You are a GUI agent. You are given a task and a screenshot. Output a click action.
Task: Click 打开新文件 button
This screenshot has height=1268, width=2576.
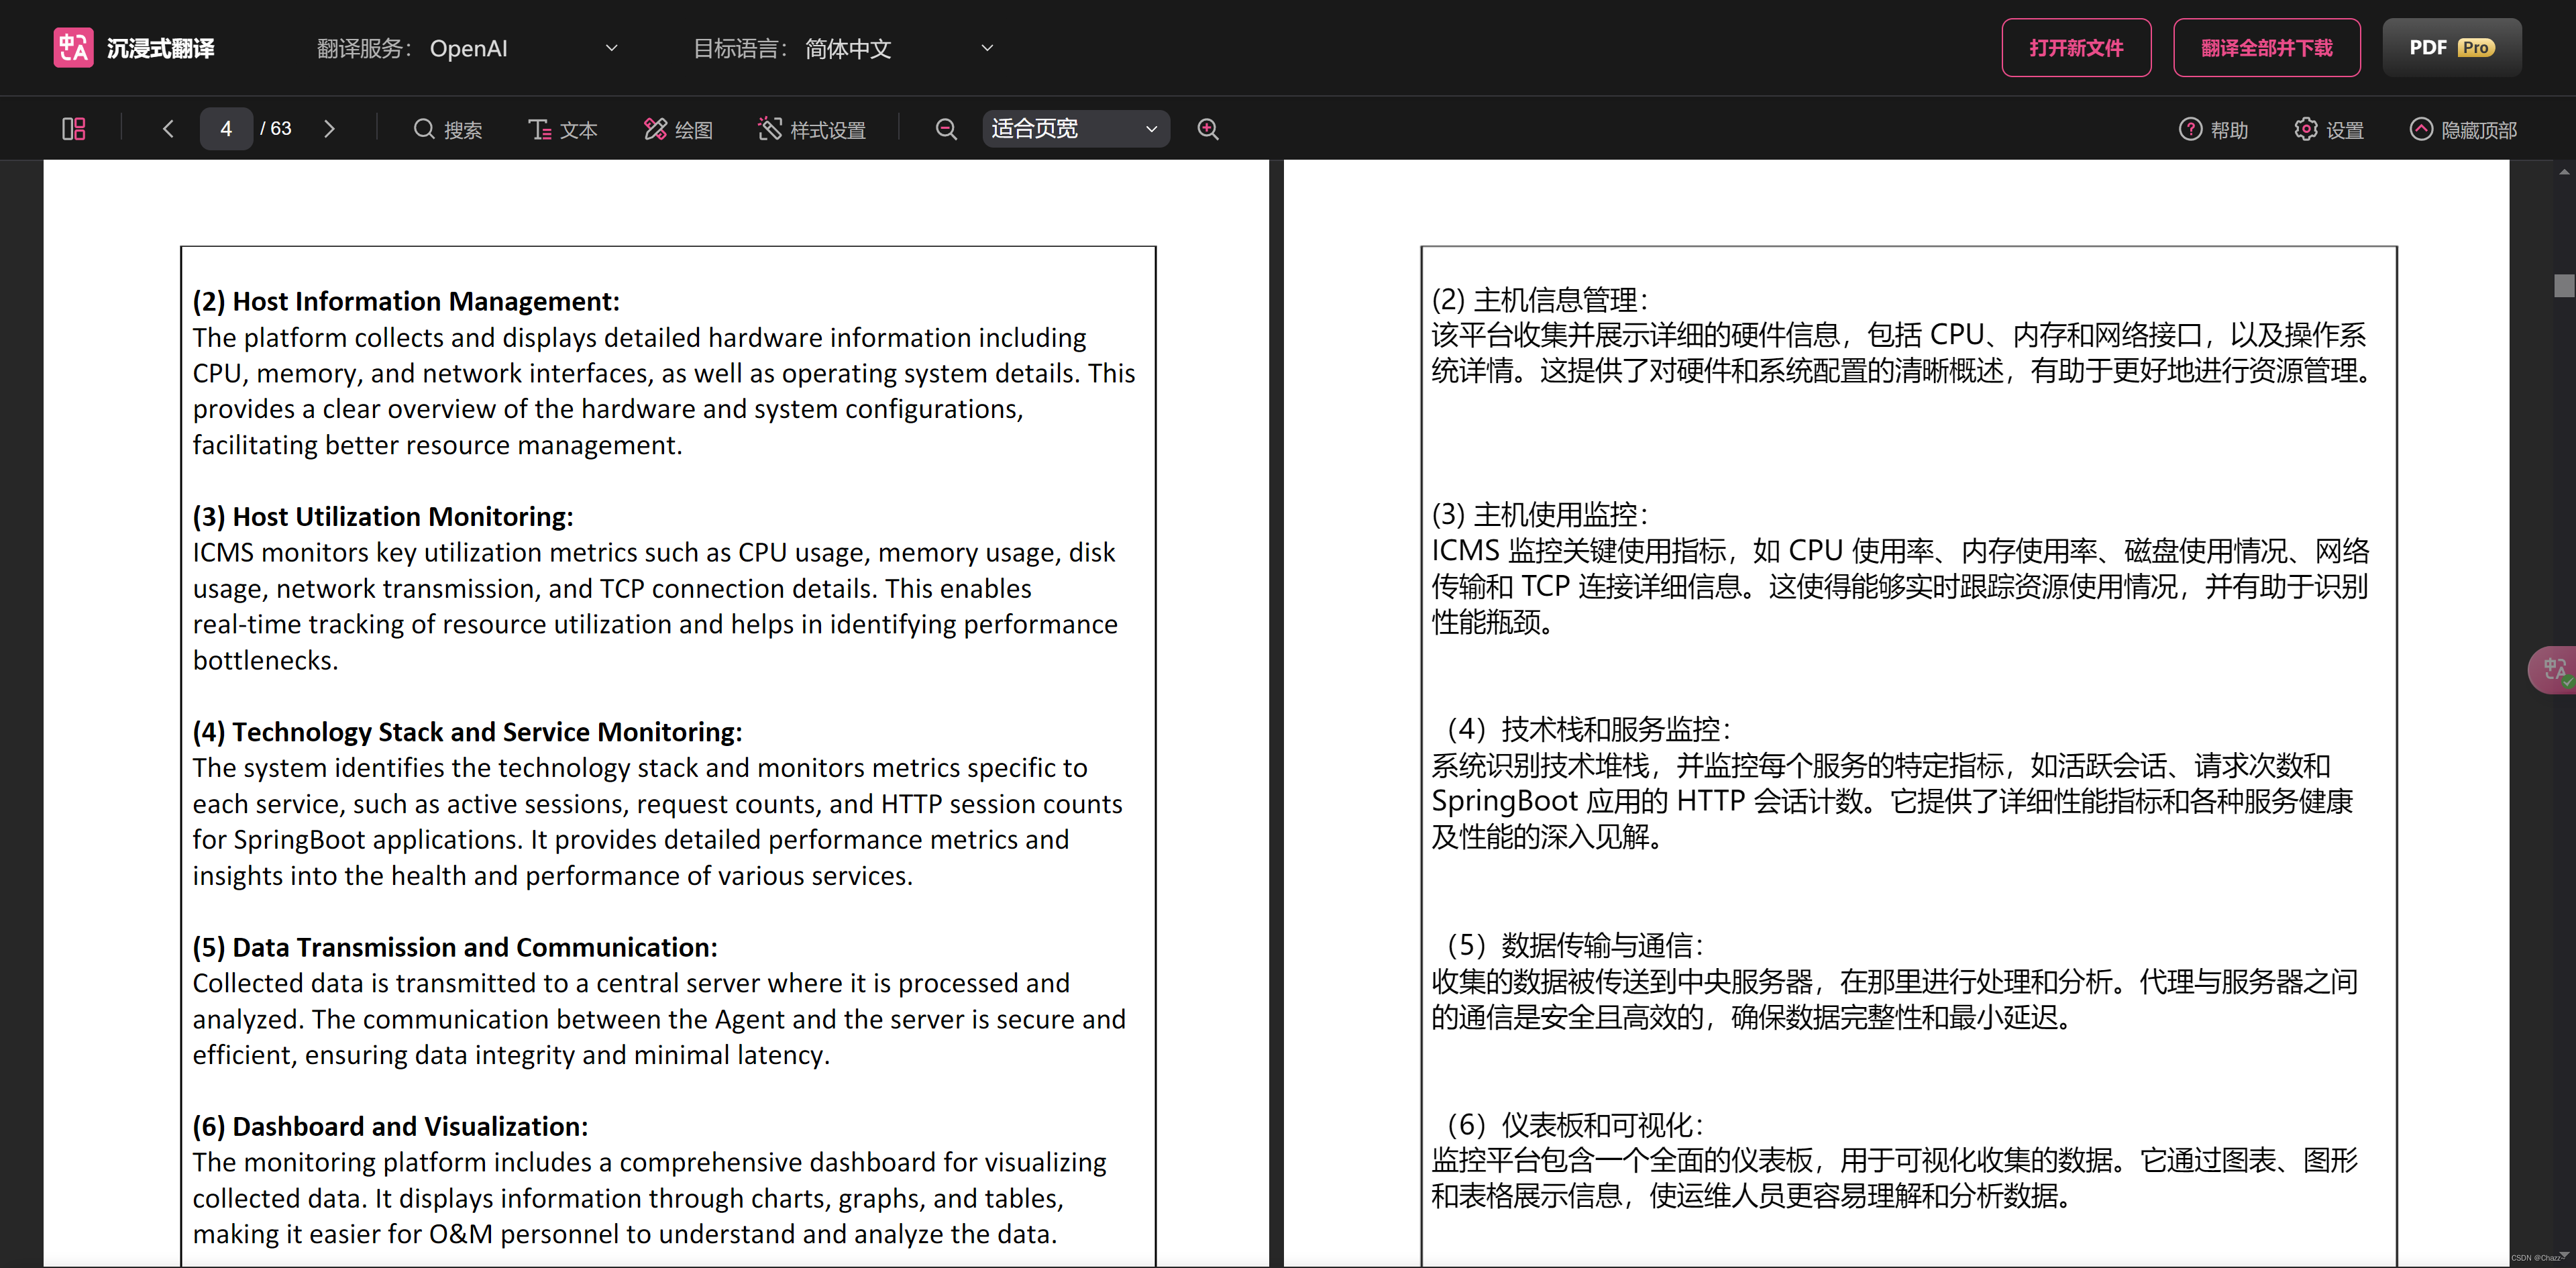pos(2075,48)
